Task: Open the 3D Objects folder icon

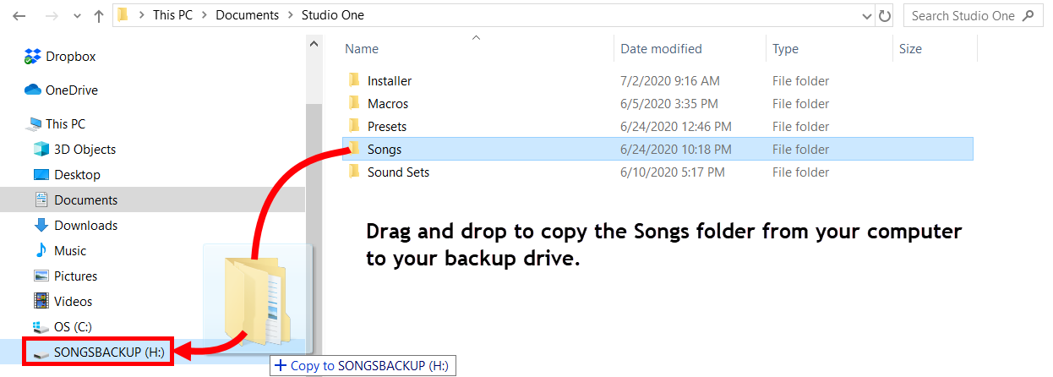Action: pyautogui.click(x=41, y=150)
